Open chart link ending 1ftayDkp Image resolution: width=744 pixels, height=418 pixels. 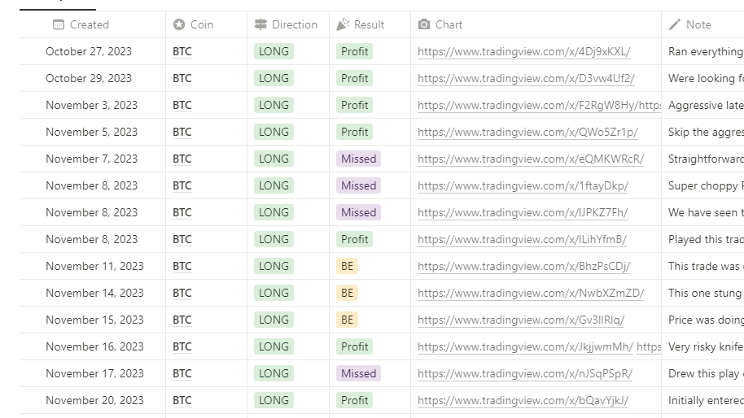(x=523, y=185)
